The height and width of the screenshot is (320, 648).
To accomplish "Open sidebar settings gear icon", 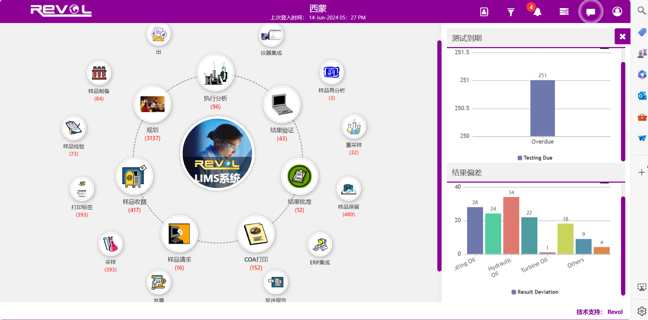I will point(642,311).
